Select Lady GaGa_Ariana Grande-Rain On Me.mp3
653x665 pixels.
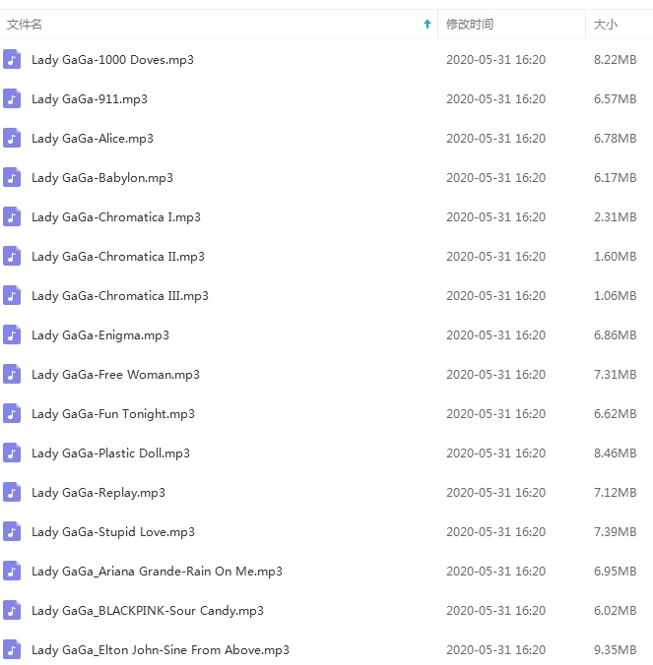(157, 572)
